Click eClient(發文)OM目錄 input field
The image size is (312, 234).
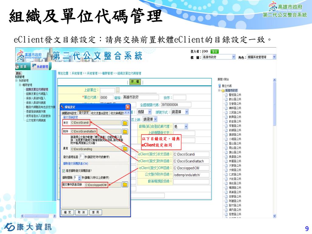(x=191, y=168)
